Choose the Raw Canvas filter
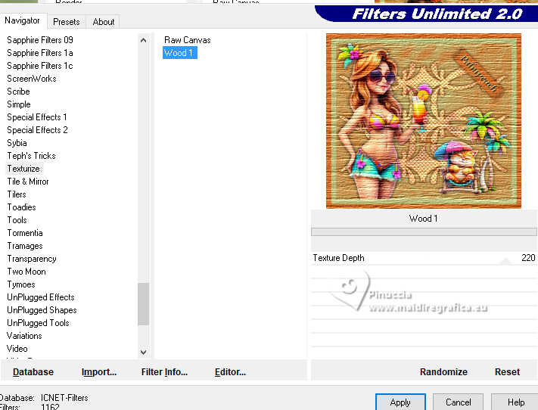This screenshot has width=538, height=410. pos(188,40)
